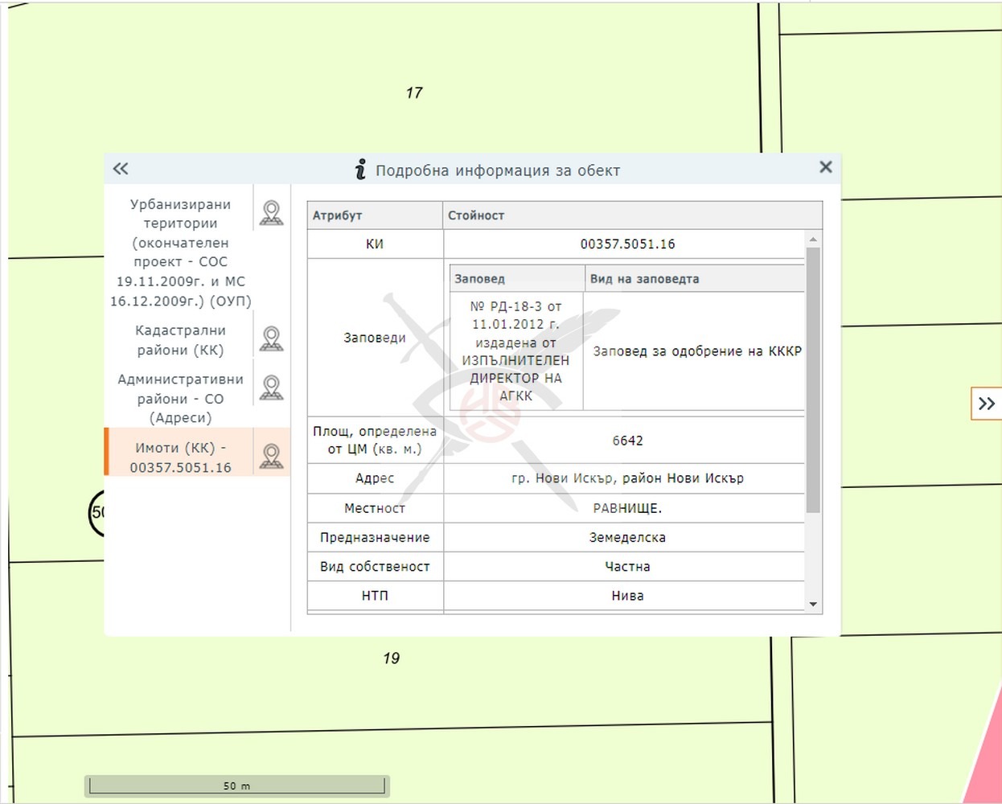Image resolution: width=1002 pixels, height=804 pixels.
Task: Click parcel number 17 on map
Action: click(414, 93)
